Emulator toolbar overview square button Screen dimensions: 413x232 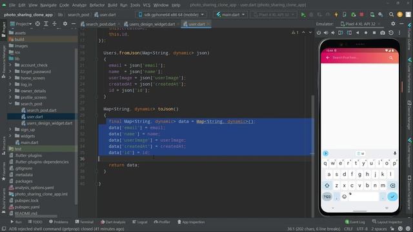[x=374, y=33]
